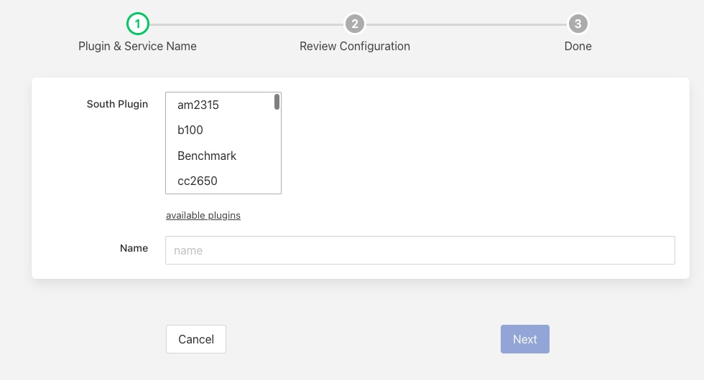Click the step 1 circle indicator
This screenshot has width=704, height=380.
137,24
